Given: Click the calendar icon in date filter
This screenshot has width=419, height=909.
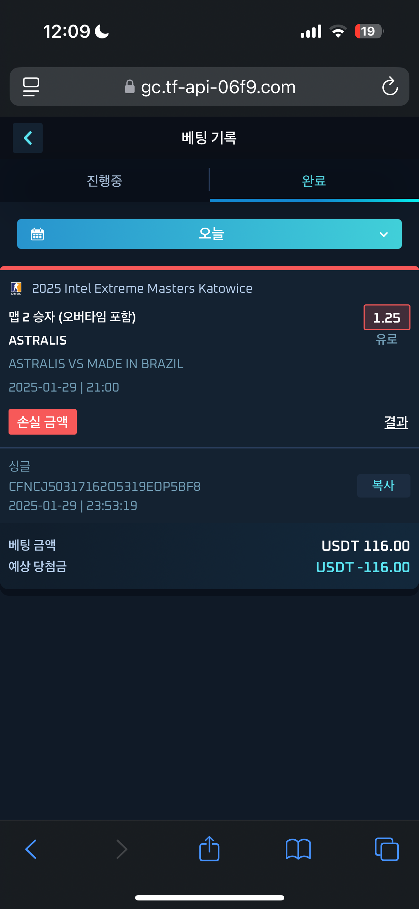Looking at the screenshot, I should [x=37, y=234].
